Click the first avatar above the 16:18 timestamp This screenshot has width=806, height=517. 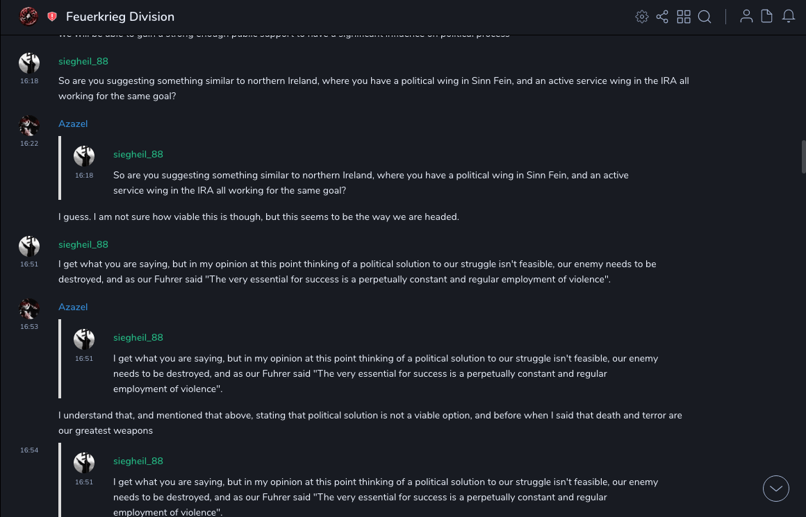click(x=29, y=63)
